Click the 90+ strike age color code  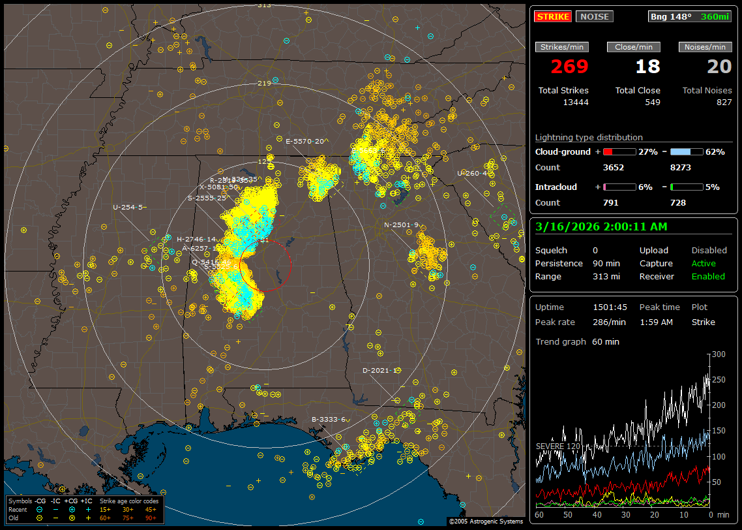click(151, 517)
